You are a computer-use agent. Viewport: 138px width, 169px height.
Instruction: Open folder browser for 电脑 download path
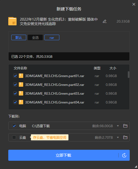coord(125,126)
